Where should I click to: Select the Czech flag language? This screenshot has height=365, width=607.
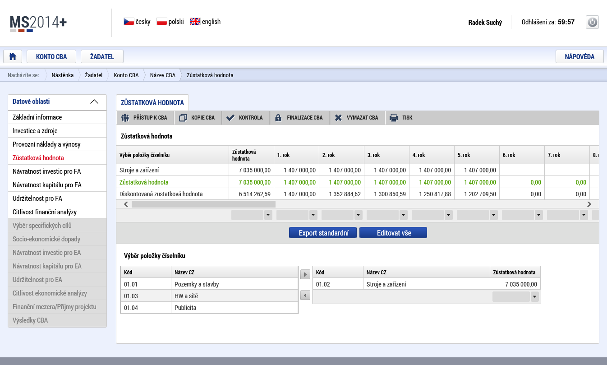coord(129,22)
